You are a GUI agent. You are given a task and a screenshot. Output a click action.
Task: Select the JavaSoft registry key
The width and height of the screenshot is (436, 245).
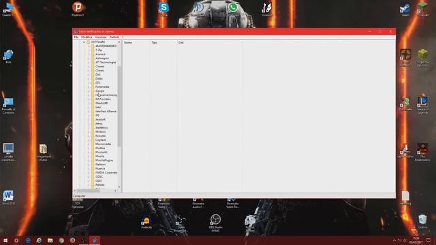(x=100, y=120)
